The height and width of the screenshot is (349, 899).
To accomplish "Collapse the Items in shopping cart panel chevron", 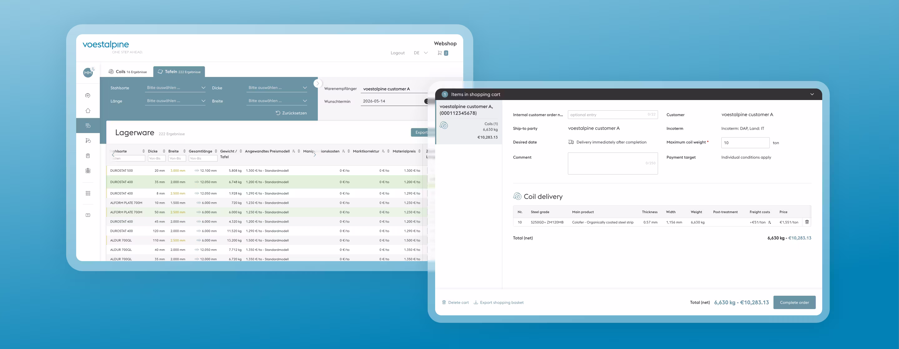I will [812, 94].
